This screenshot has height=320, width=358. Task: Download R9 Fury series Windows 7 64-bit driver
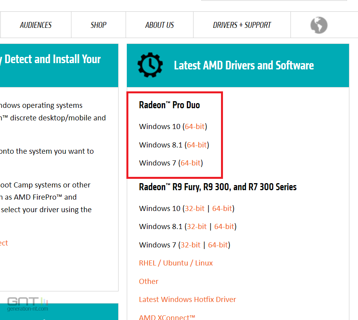click(218, 245)
